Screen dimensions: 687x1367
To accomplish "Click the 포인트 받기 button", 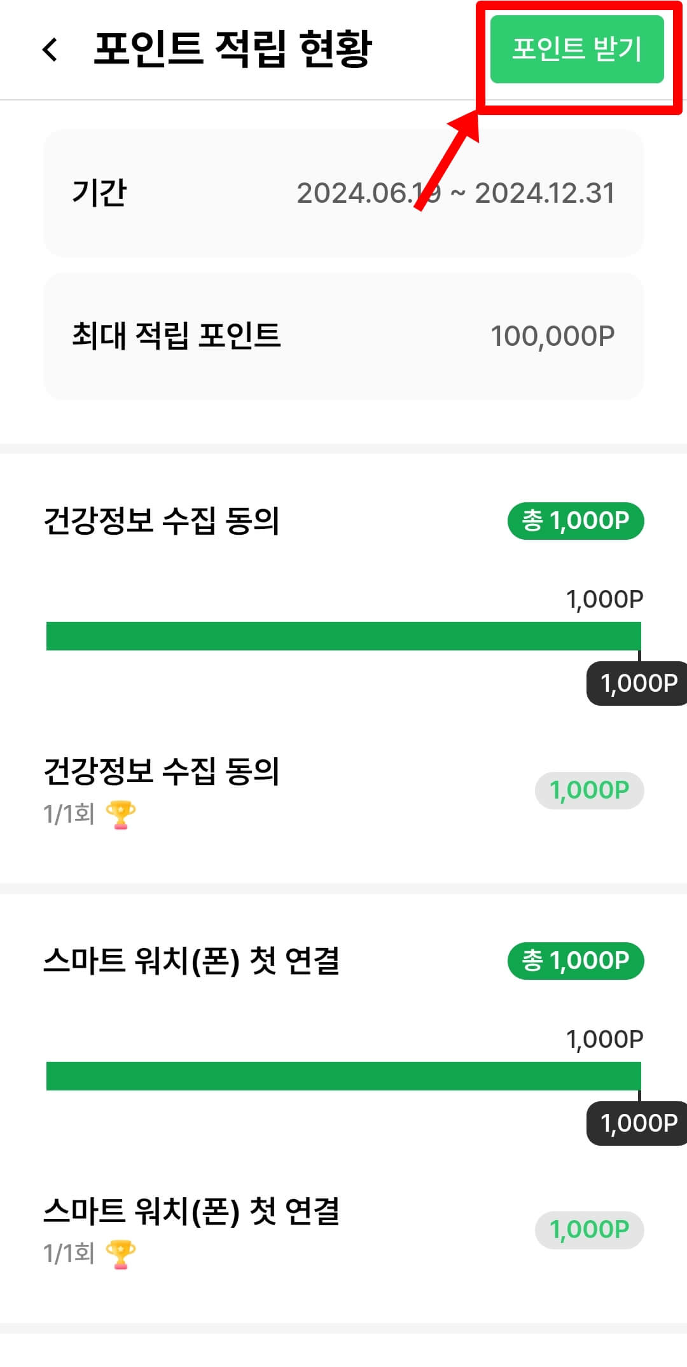I will 577,49.
